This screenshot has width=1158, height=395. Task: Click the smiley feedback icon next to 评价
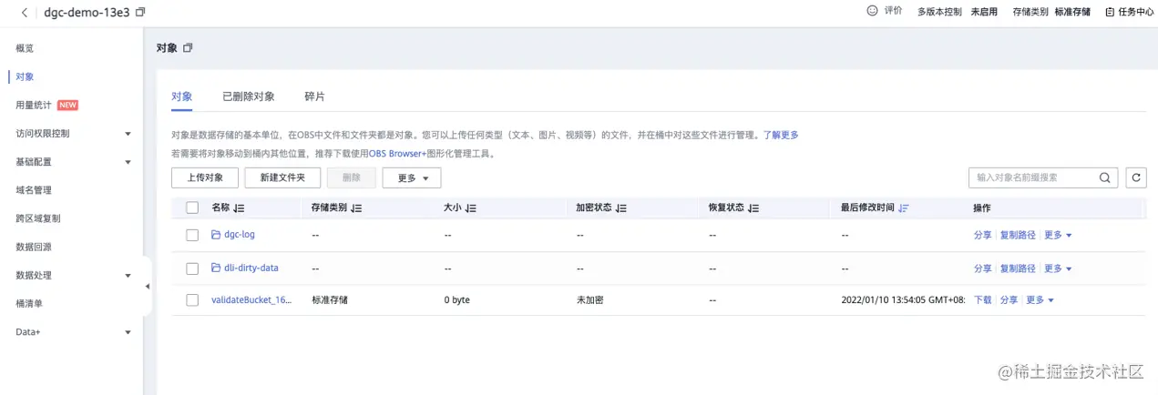pyautogui.click(x=872, y=11)
